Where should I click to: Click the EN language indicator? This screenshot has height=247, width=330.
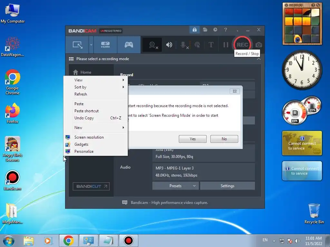click(265, 240)
